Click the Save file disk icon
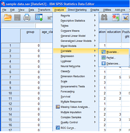 coord(17,18)
